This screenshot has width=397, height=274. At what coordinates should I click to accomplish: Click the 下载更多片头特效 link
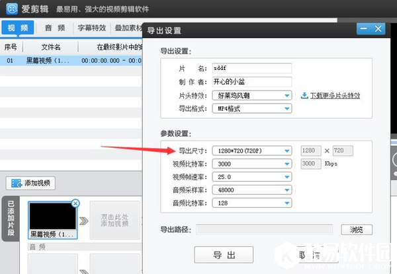tap(335, 95)
